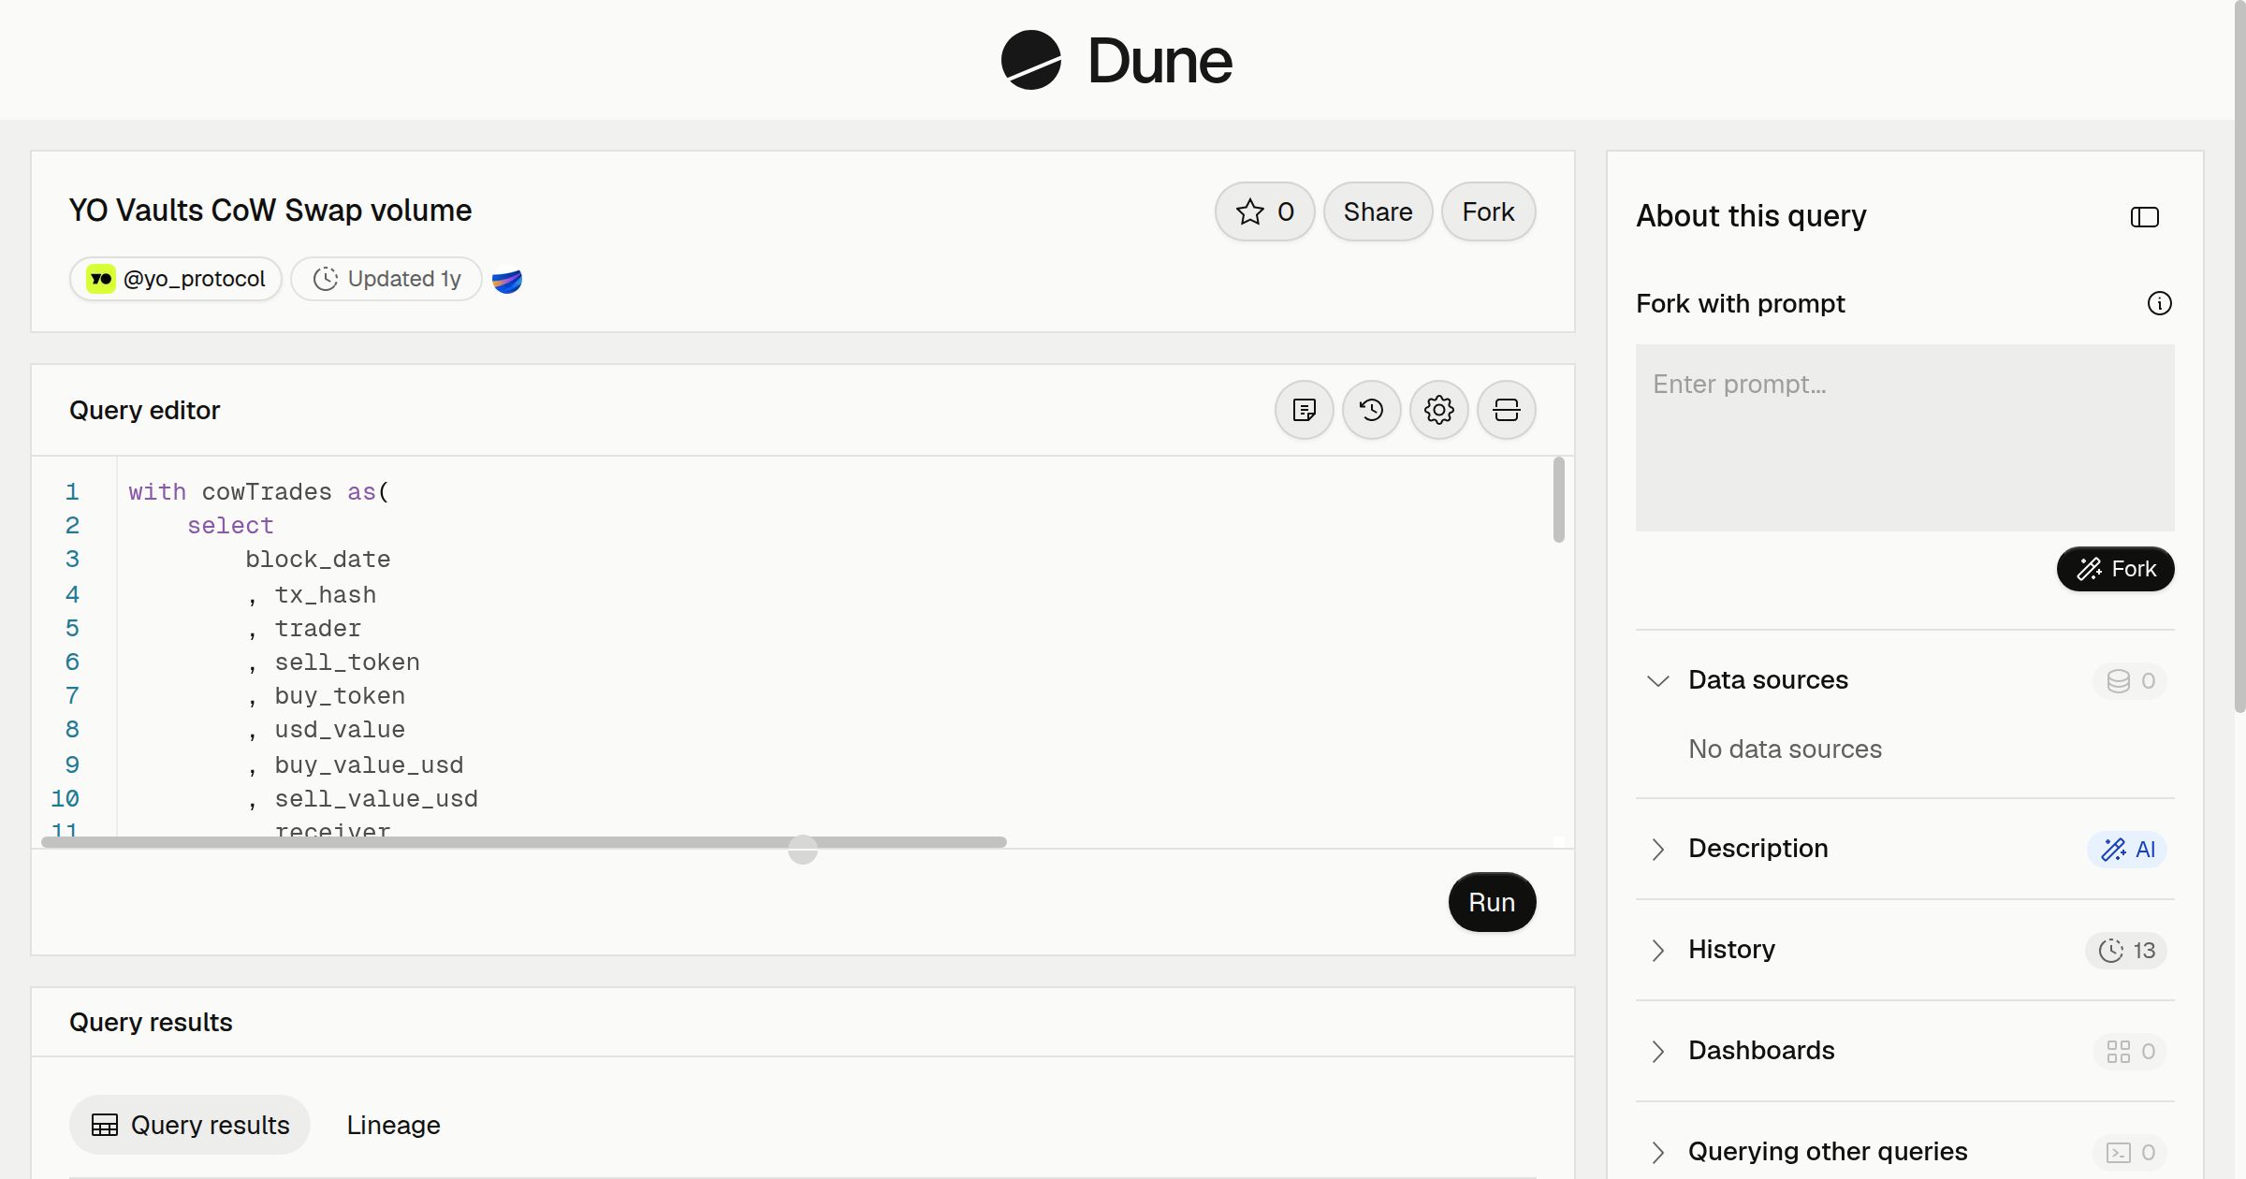This screenshot has width=2246, height=1179.
Task: Click the "tx_hash" line in the editor
Action: [325, 595]
